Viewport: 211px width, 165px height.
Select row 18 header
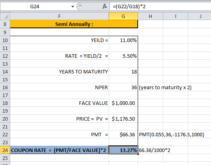5,103
